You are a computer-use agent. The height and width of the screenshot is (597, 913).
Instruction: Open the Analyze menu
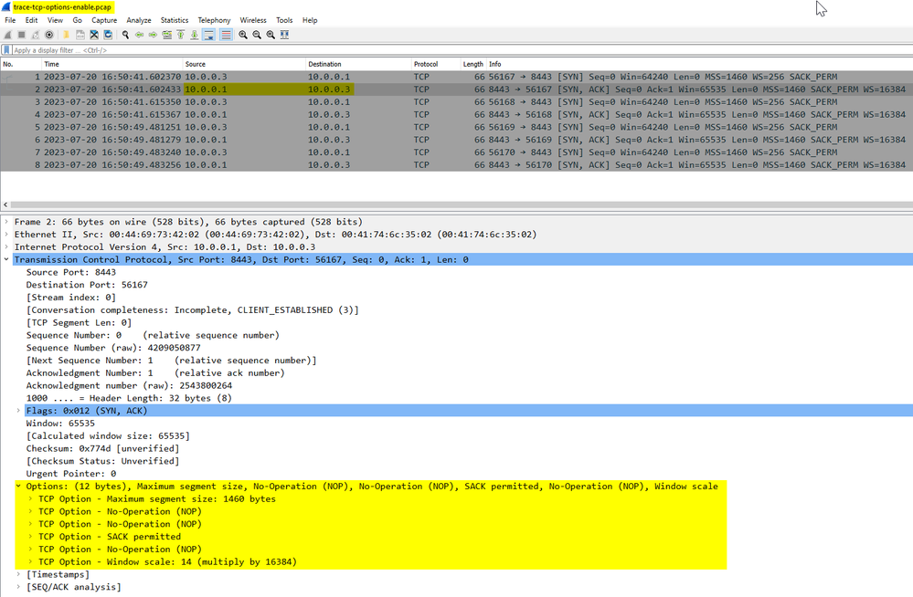pyautogui.click(x=139, y=20)
